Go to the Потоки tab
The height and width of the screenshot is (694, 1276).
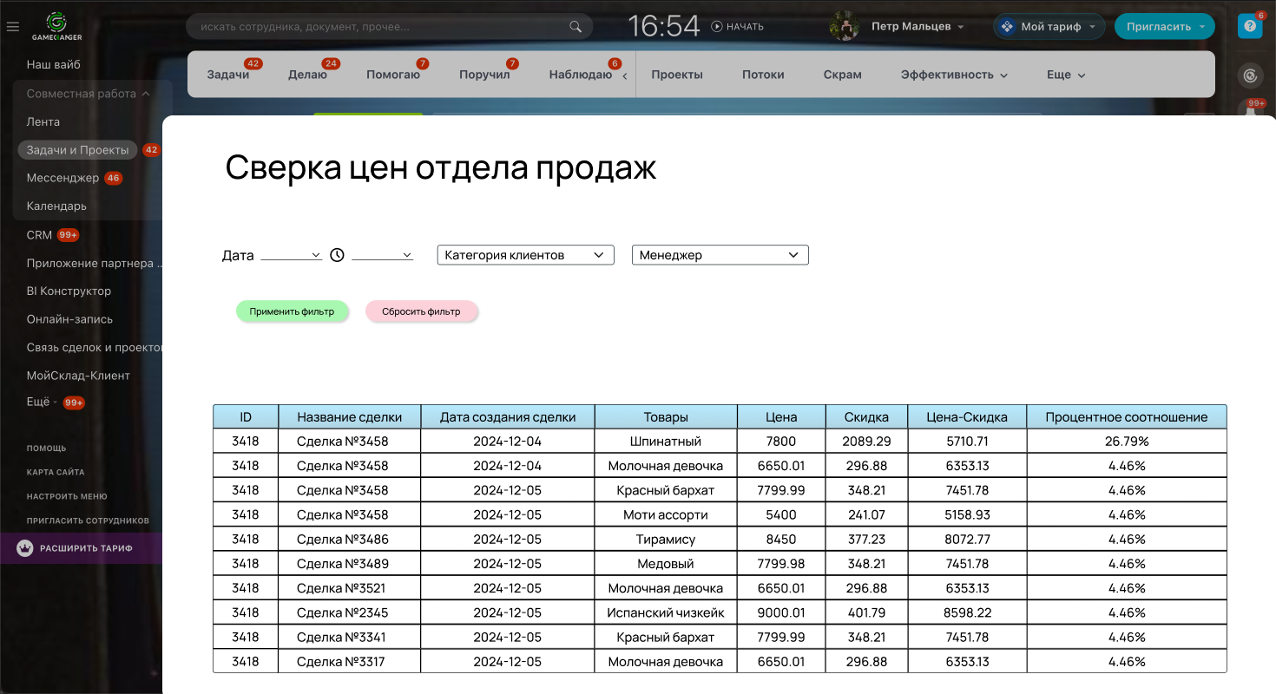pyautogui.click(x=763, y=75)
